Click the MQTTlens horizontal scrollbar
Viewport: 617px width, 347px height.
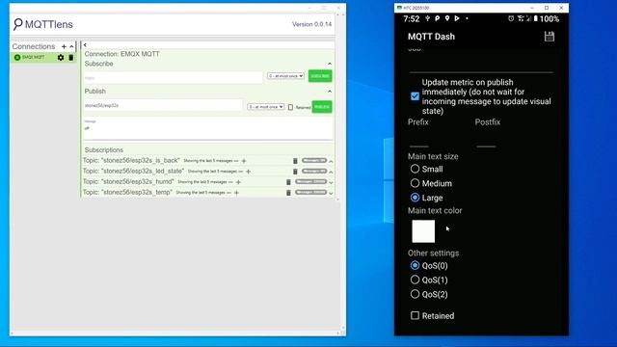click(x=175, y=334)
